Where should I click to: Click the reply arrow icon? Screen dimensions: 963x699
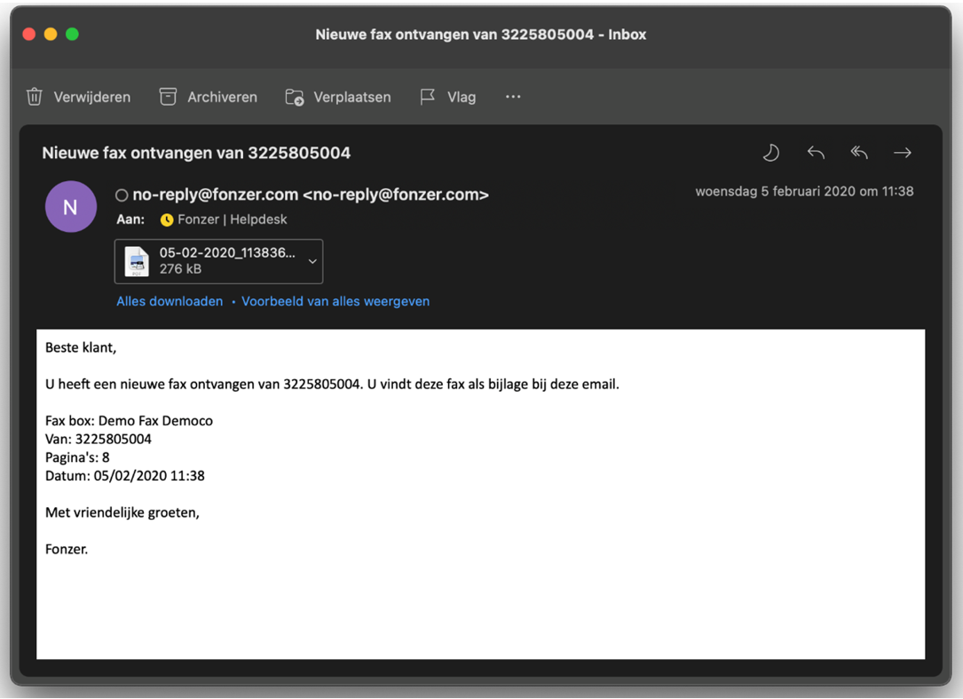(x=816, y=153)
